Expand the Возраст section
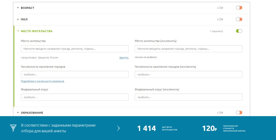Viewport: 276px width, 140px height. pos(27,8)
